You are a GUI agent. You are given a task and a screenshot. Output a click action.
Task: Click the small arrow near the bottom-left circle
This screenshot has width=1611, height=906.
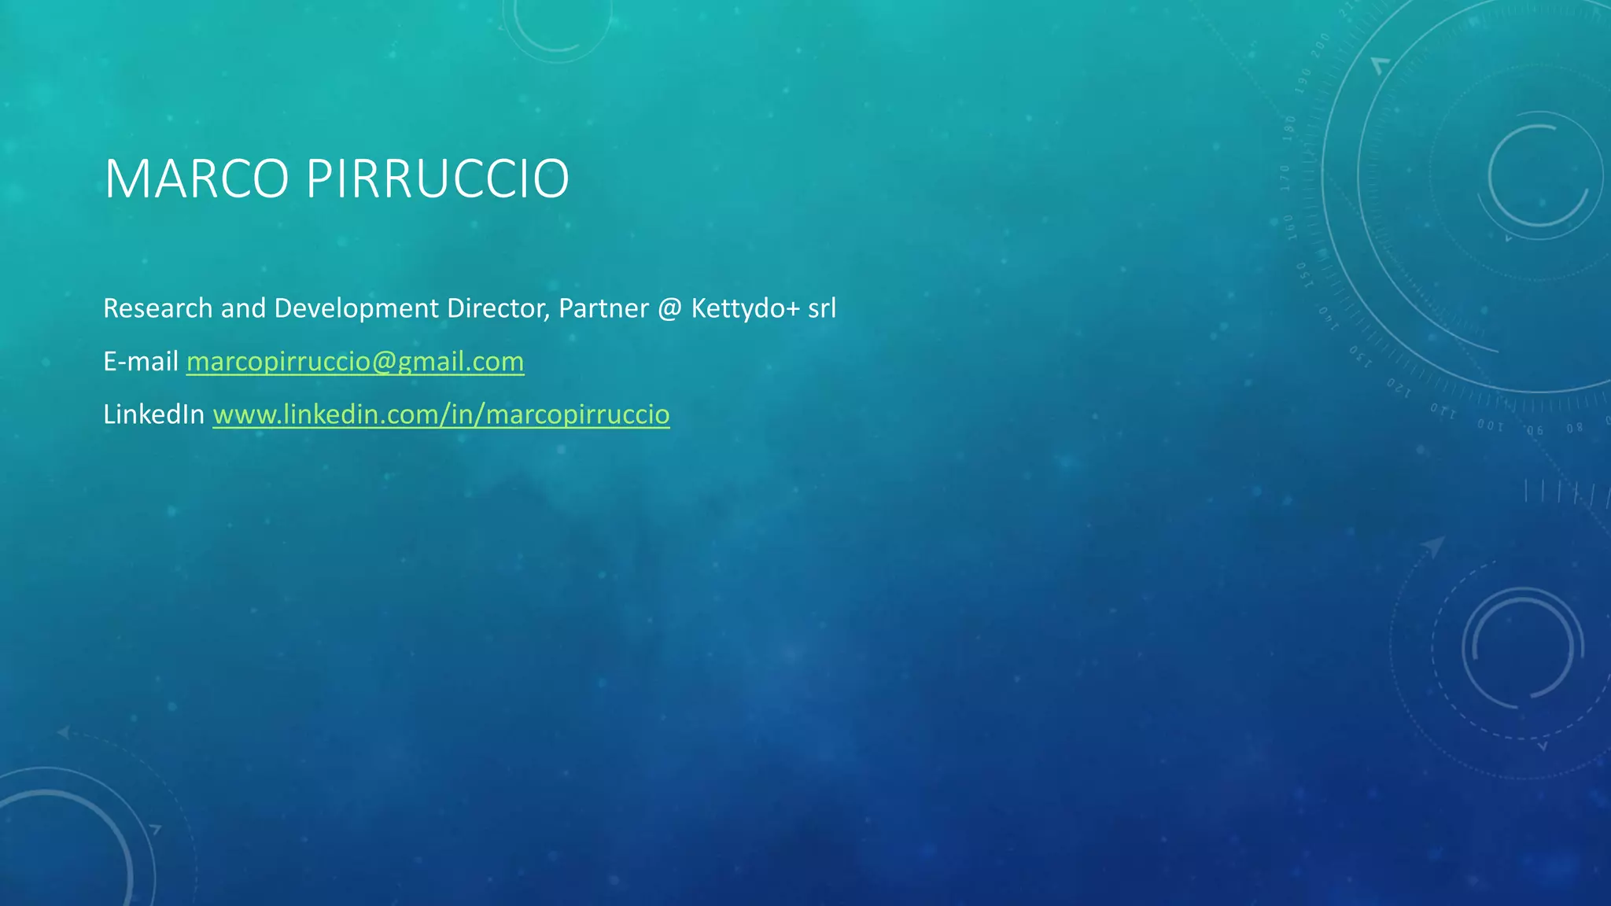(155, 829)
